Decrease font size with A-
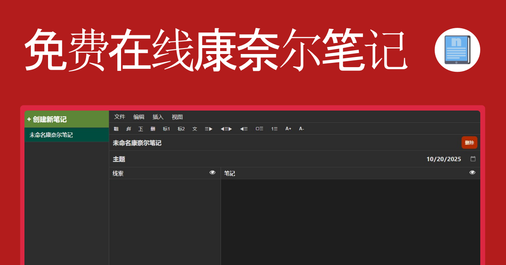The height and width of the screenshot is (265, 506). 301,129
